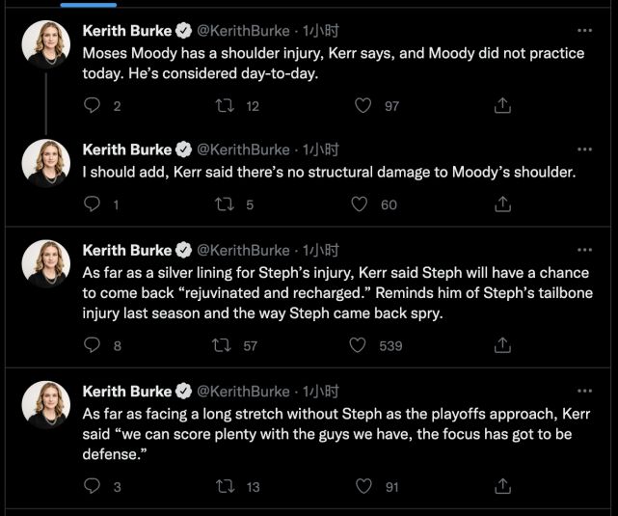Like the tweet about no structural damage
The image size is (618, 516).
360,204
